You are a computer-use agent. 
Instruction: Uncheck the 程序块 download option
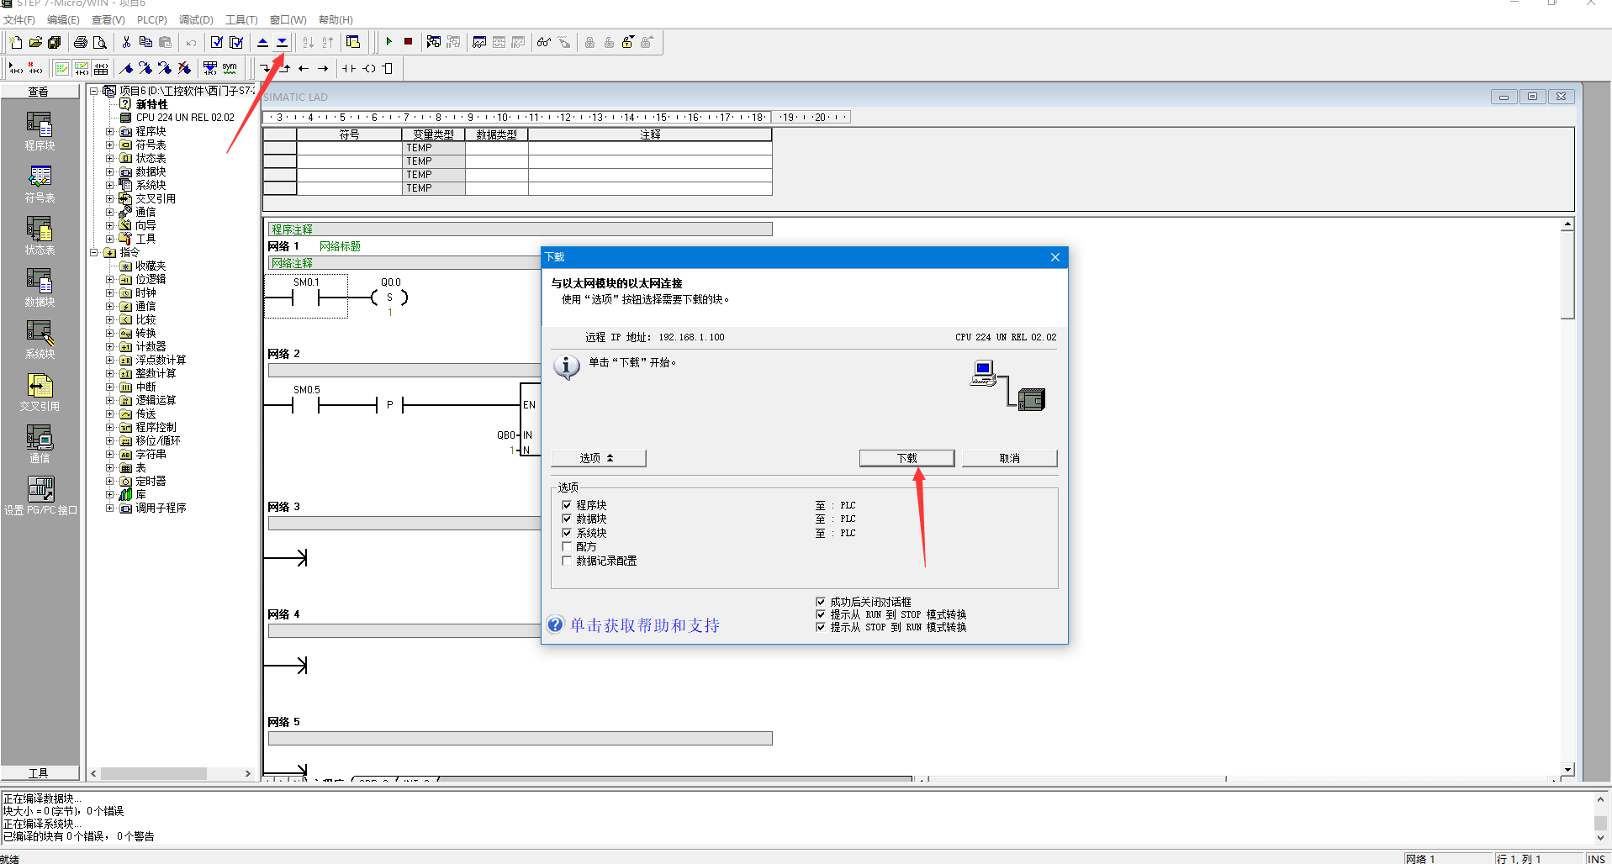(x=567, y=505)
